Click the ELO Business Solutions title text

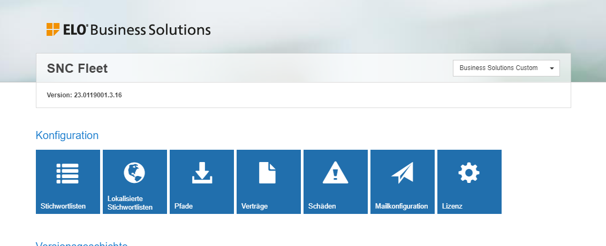click(150, 29)
